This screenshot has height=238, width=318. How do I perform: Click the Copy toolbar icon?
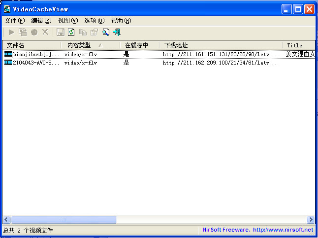(83, 33)
